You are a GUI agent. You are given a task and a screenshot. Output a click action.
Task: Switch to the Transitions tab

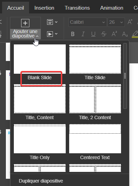coord(77,8)
